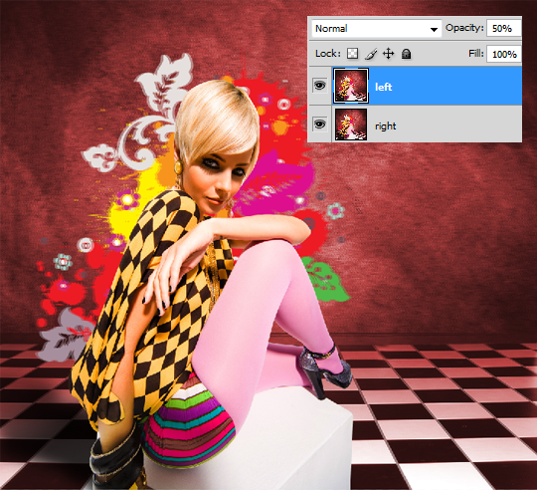Open the Normal blend mode dropdown
Screen dimensions: 537x490
376,29
